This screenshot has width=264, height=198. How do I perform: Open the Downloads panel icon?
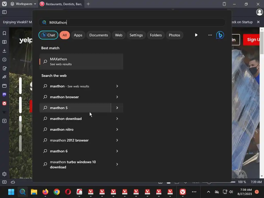coord(4,51)
